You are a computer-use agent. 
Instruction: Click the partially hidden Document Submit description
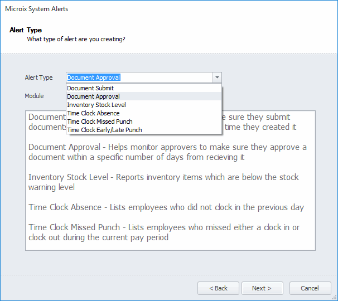[x=46, y=122]
